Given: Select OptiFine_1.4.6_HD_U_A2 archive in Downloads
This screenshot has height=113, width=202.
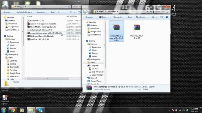Looking at the screenshot, I should (137, 30).
